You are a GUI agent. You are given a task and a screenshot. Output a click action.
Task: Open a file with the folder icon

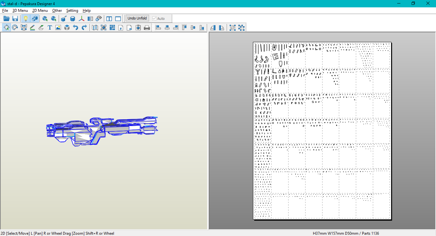[6, 19]
